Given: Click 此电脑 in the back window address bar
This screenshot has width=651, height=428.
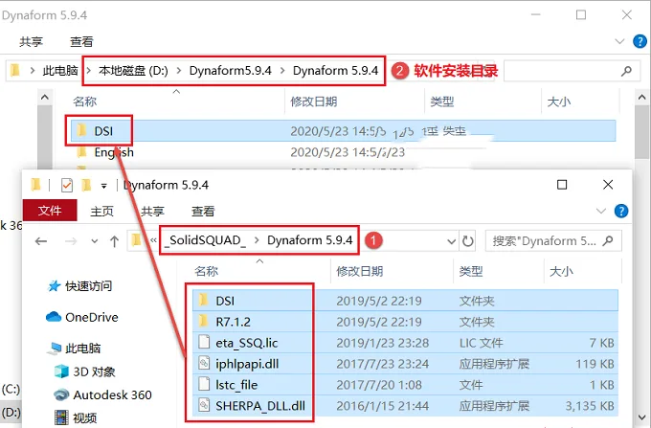Looking at the screenshot, I should point(60,71).
